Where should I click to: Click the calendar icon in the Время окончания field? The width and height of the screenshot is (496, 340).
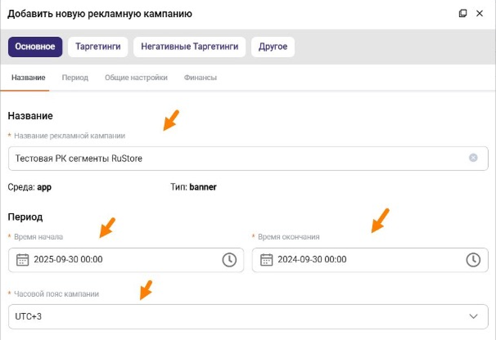click(x=266, y=260)
